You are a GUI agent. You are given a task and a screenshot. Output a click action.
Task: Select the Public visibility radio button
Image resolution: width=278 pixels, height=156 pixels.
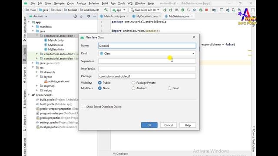tap(100, 83)
